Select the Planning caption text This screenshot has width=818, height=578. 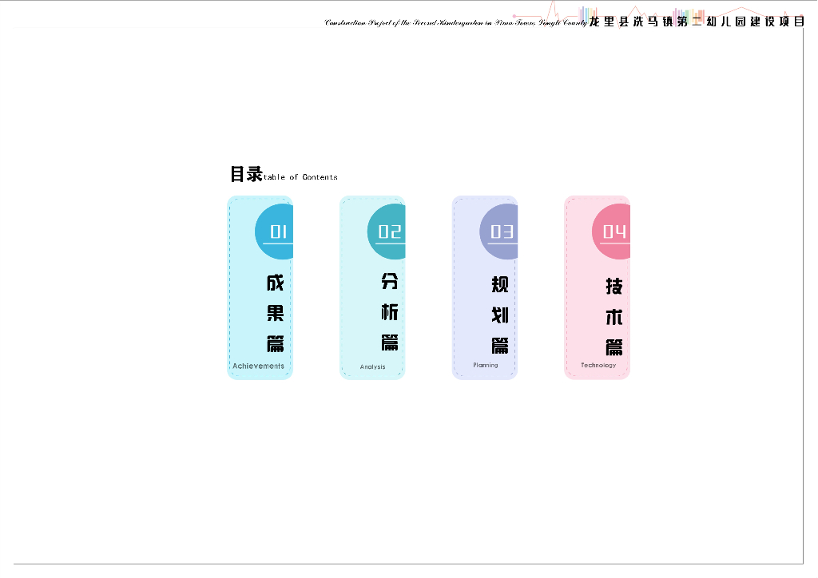485,365
